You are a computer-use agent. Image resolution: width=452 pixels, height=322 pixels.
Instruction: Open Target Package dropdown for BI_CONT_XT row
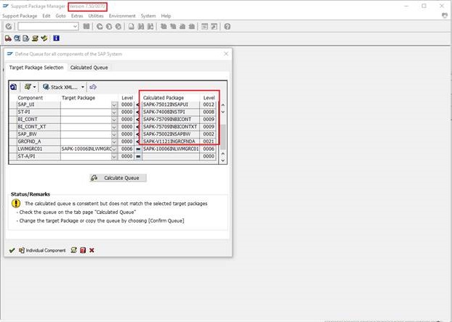pos(114,127)
